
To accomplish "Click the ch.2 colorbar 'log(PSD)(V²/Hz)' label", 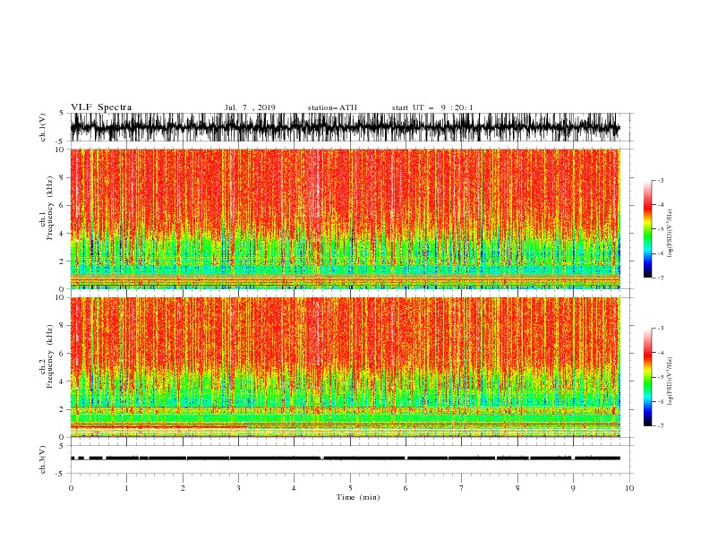I will (x=671, y=381).
